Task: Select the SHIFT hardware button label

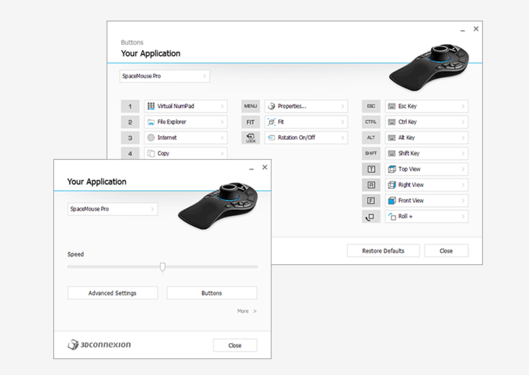Action: coord(371,153)
